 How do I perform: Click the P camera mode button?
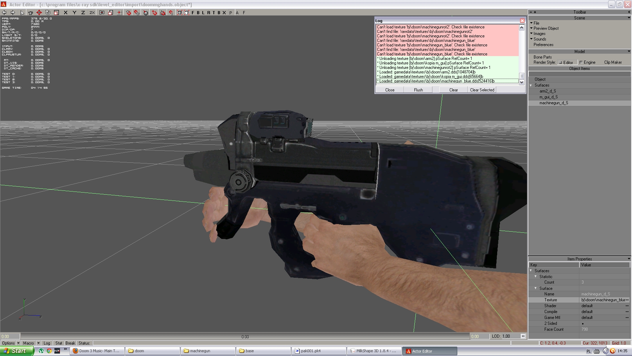tap(231, 12)
